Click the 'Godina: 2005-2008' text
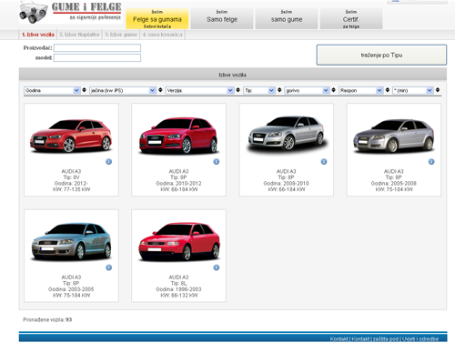 pyautogui.click(x=394, y=184)
